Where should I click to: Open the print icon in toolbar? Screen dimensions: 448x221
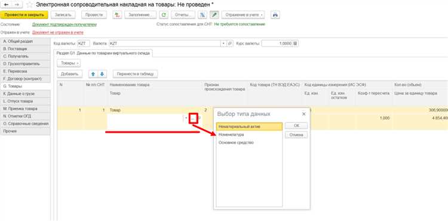tap(275, 15)
